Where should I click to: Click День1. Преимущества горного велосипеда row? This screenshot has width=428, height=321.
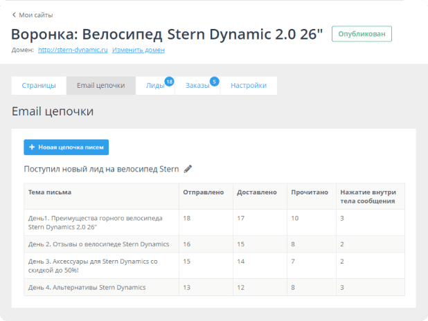(x=214, y=223)
